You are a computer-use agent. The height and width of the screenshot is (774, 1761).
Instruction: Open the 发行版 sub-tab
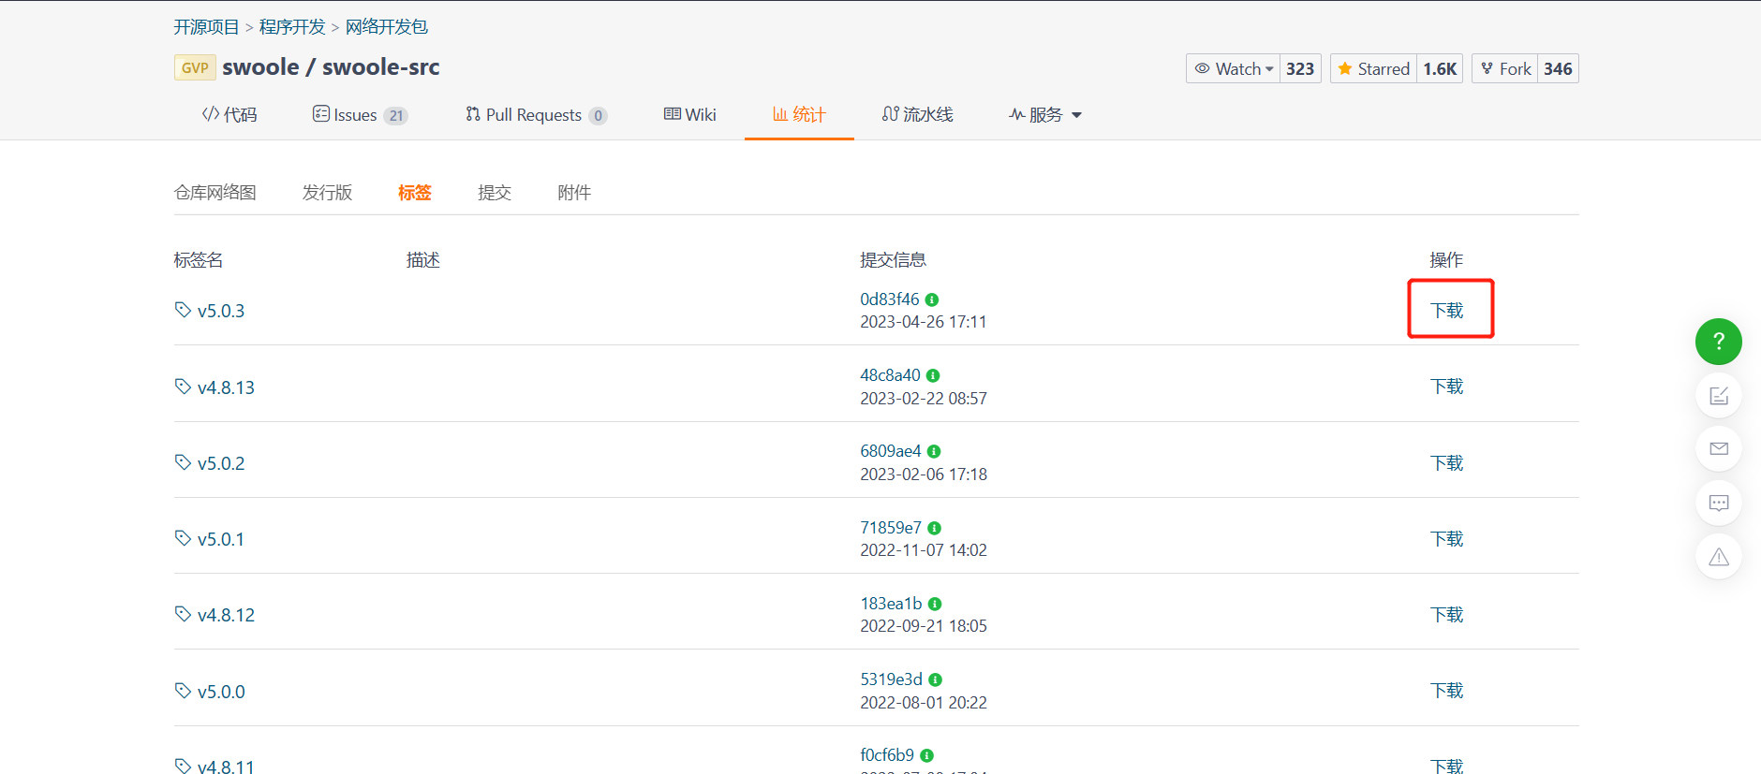click(327, 193)
